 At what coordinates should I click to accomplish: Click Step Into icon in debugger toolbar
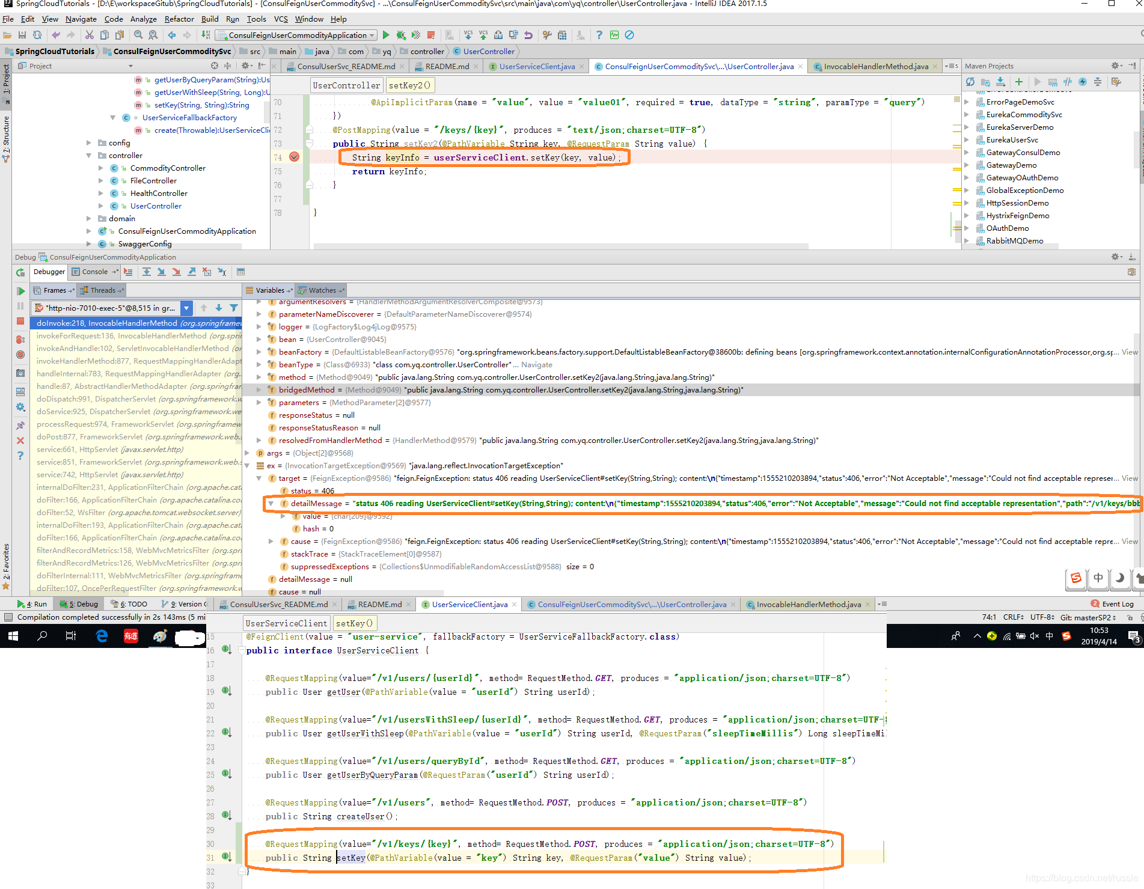click(161, 272)
